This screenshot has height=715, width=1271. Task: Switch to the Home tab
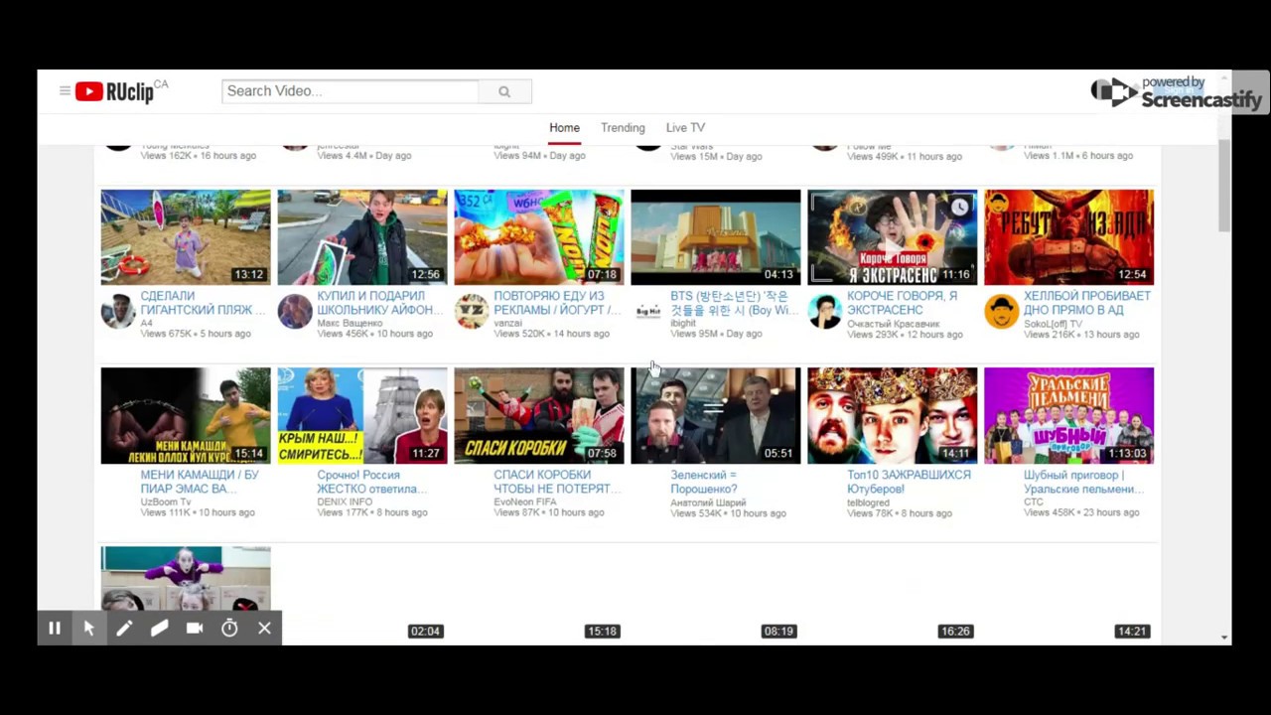564,128
